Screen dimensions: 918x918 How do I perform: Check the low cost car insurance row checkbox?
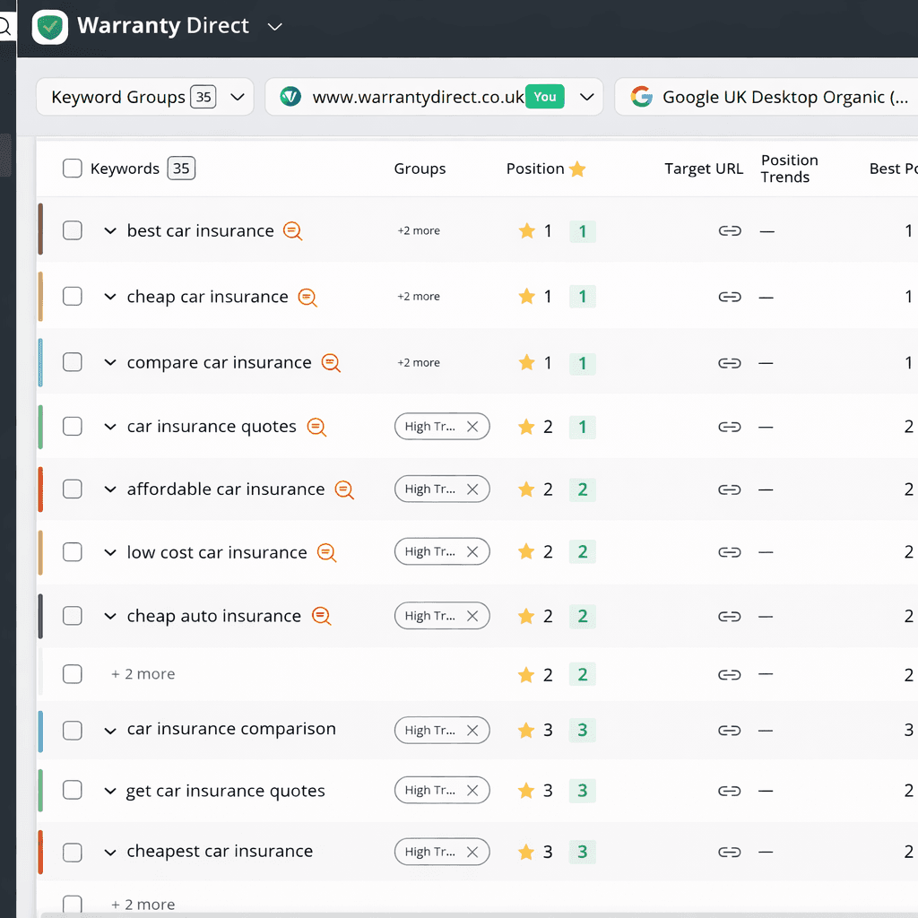click(x=73, y=552)
